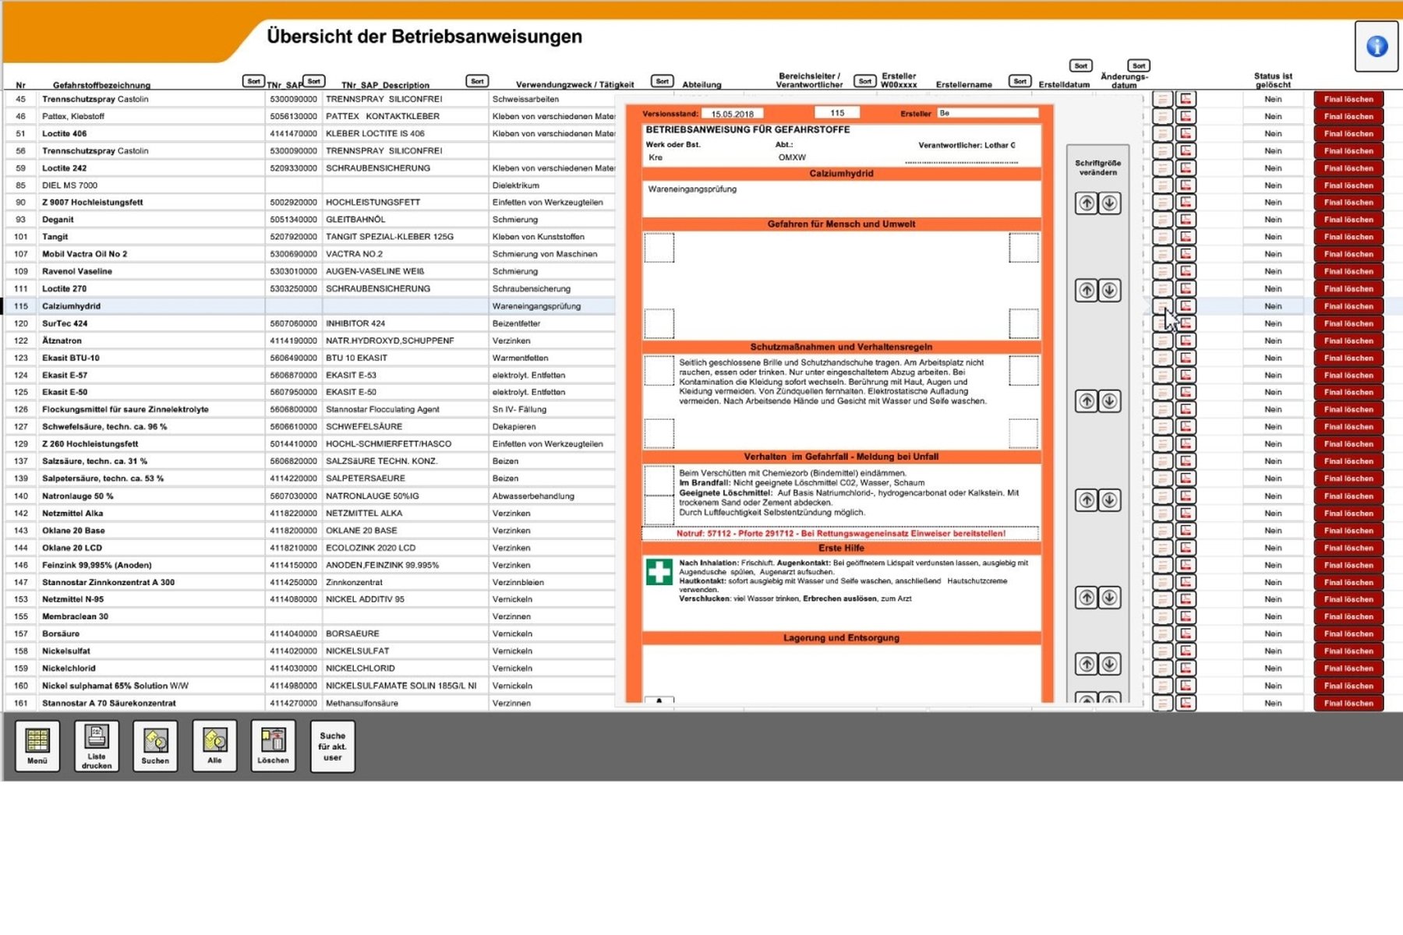Sort by Änderungsdatum column
1403x935 pixels.
pyautogui.click(x=1139, y=65)
